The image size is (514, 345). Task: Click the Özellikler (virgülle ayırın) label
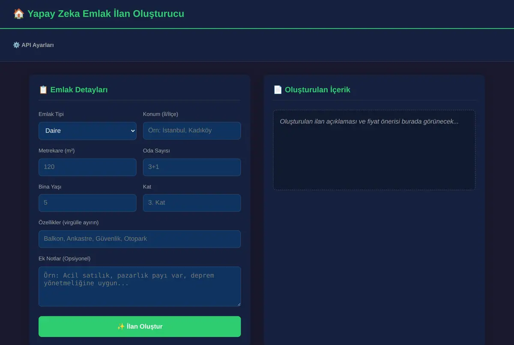(69, 223)
